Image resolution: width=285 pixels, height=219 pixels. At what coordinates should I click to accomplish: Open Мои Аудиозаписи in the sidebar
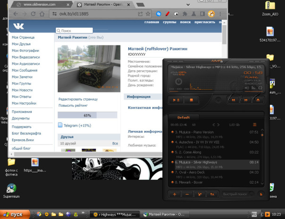tap(26, 64)
